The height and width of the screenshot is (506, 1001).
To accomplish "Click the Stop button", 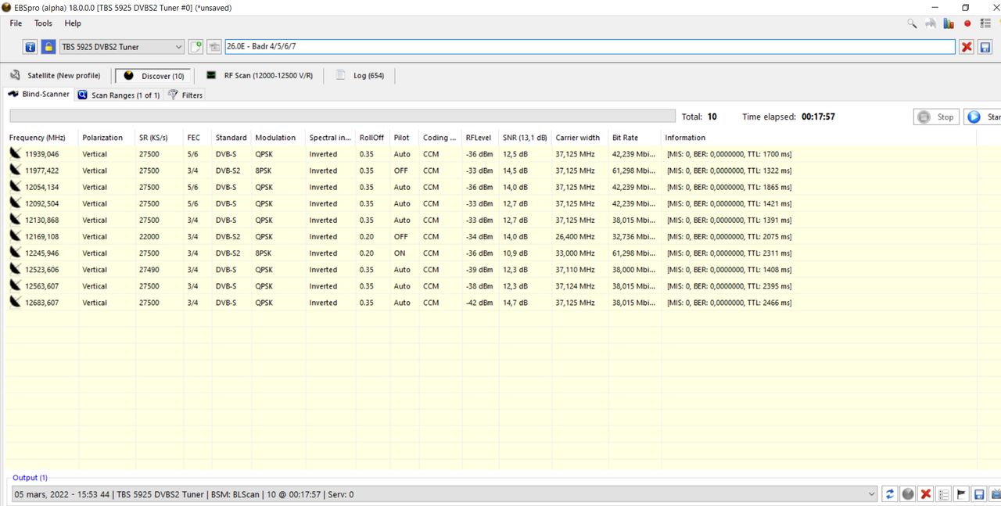I will click(937, 117).
